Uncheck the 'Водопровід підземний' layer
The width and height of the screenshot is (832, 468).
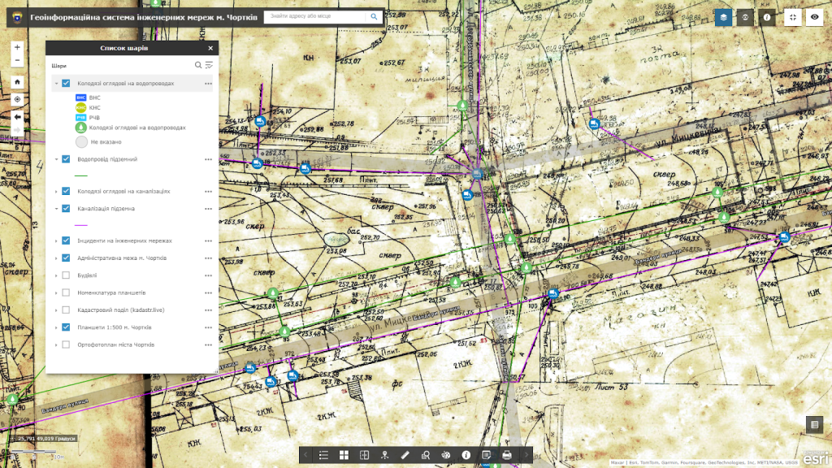tap(66, 159)
